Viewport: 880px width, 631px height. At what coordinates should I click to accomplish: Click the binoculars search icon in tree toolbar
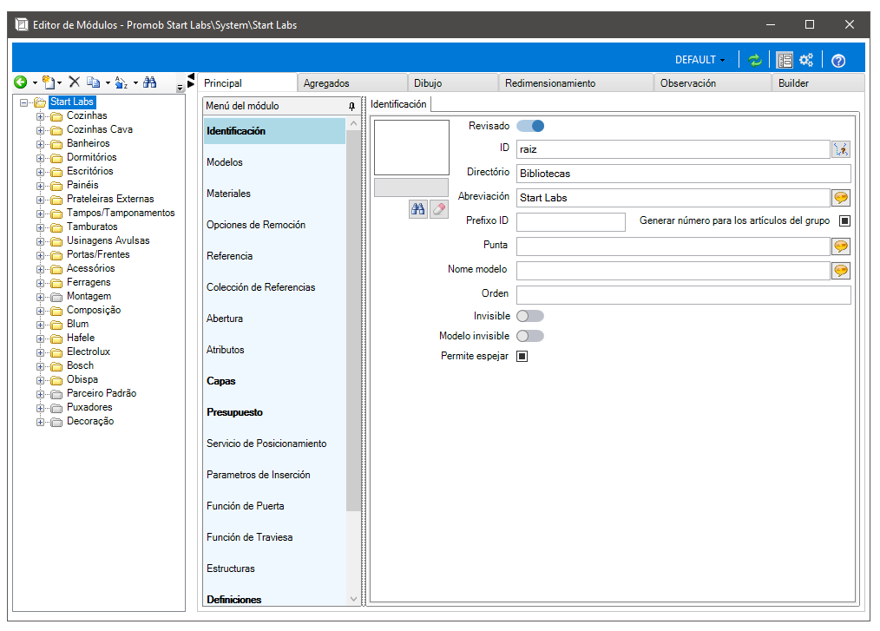tap(150, 82)
